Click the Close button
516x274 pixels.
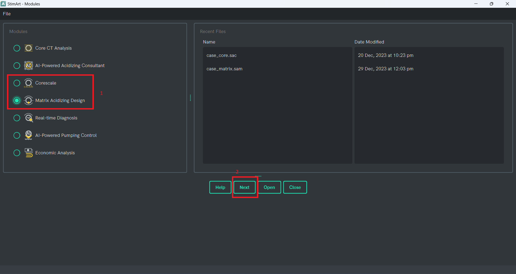point(295,187)
